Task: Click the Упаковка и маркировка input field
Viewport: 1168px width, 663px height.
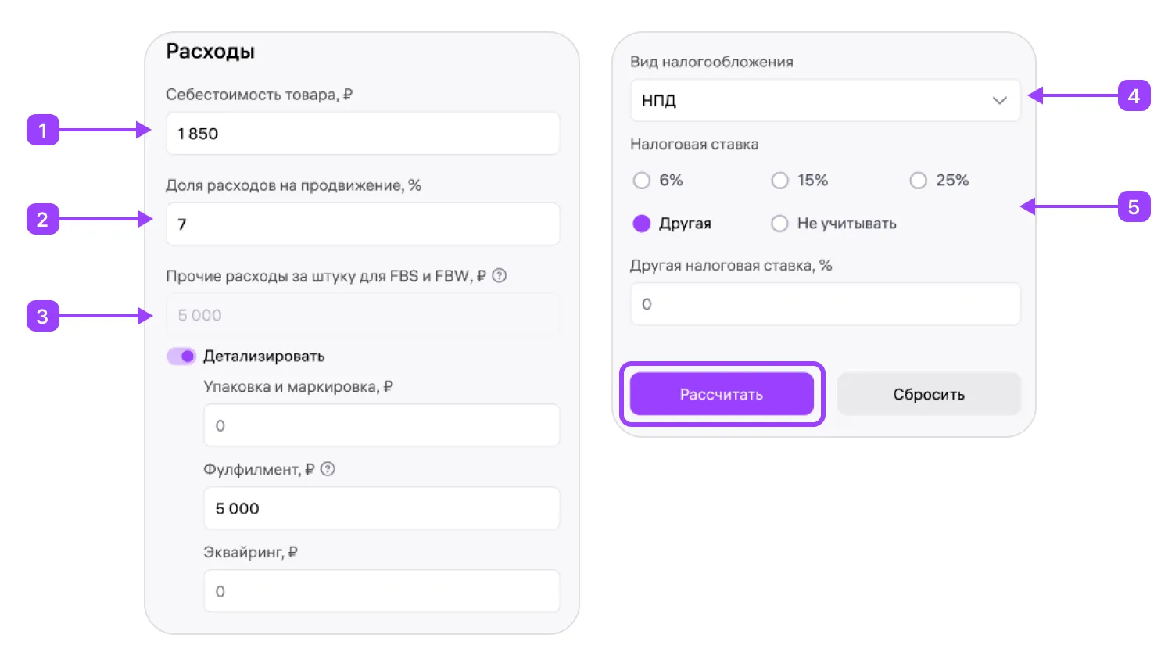Action: [x=382, y=425]
